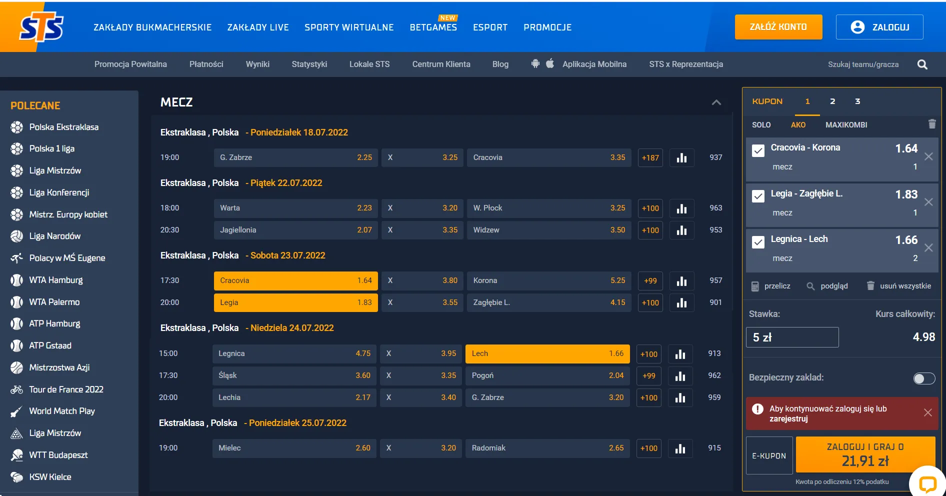Expand +187 more bets for G. Zabrze match
The width and height of the screenshot is (946, 496).
(x=650, y=158)
